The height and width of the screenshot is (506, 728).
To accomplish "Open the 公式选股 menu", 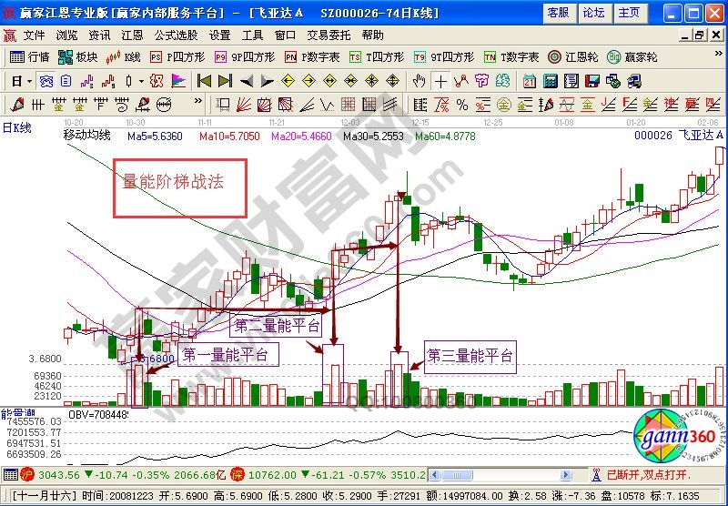I will (x=177, y=35).
